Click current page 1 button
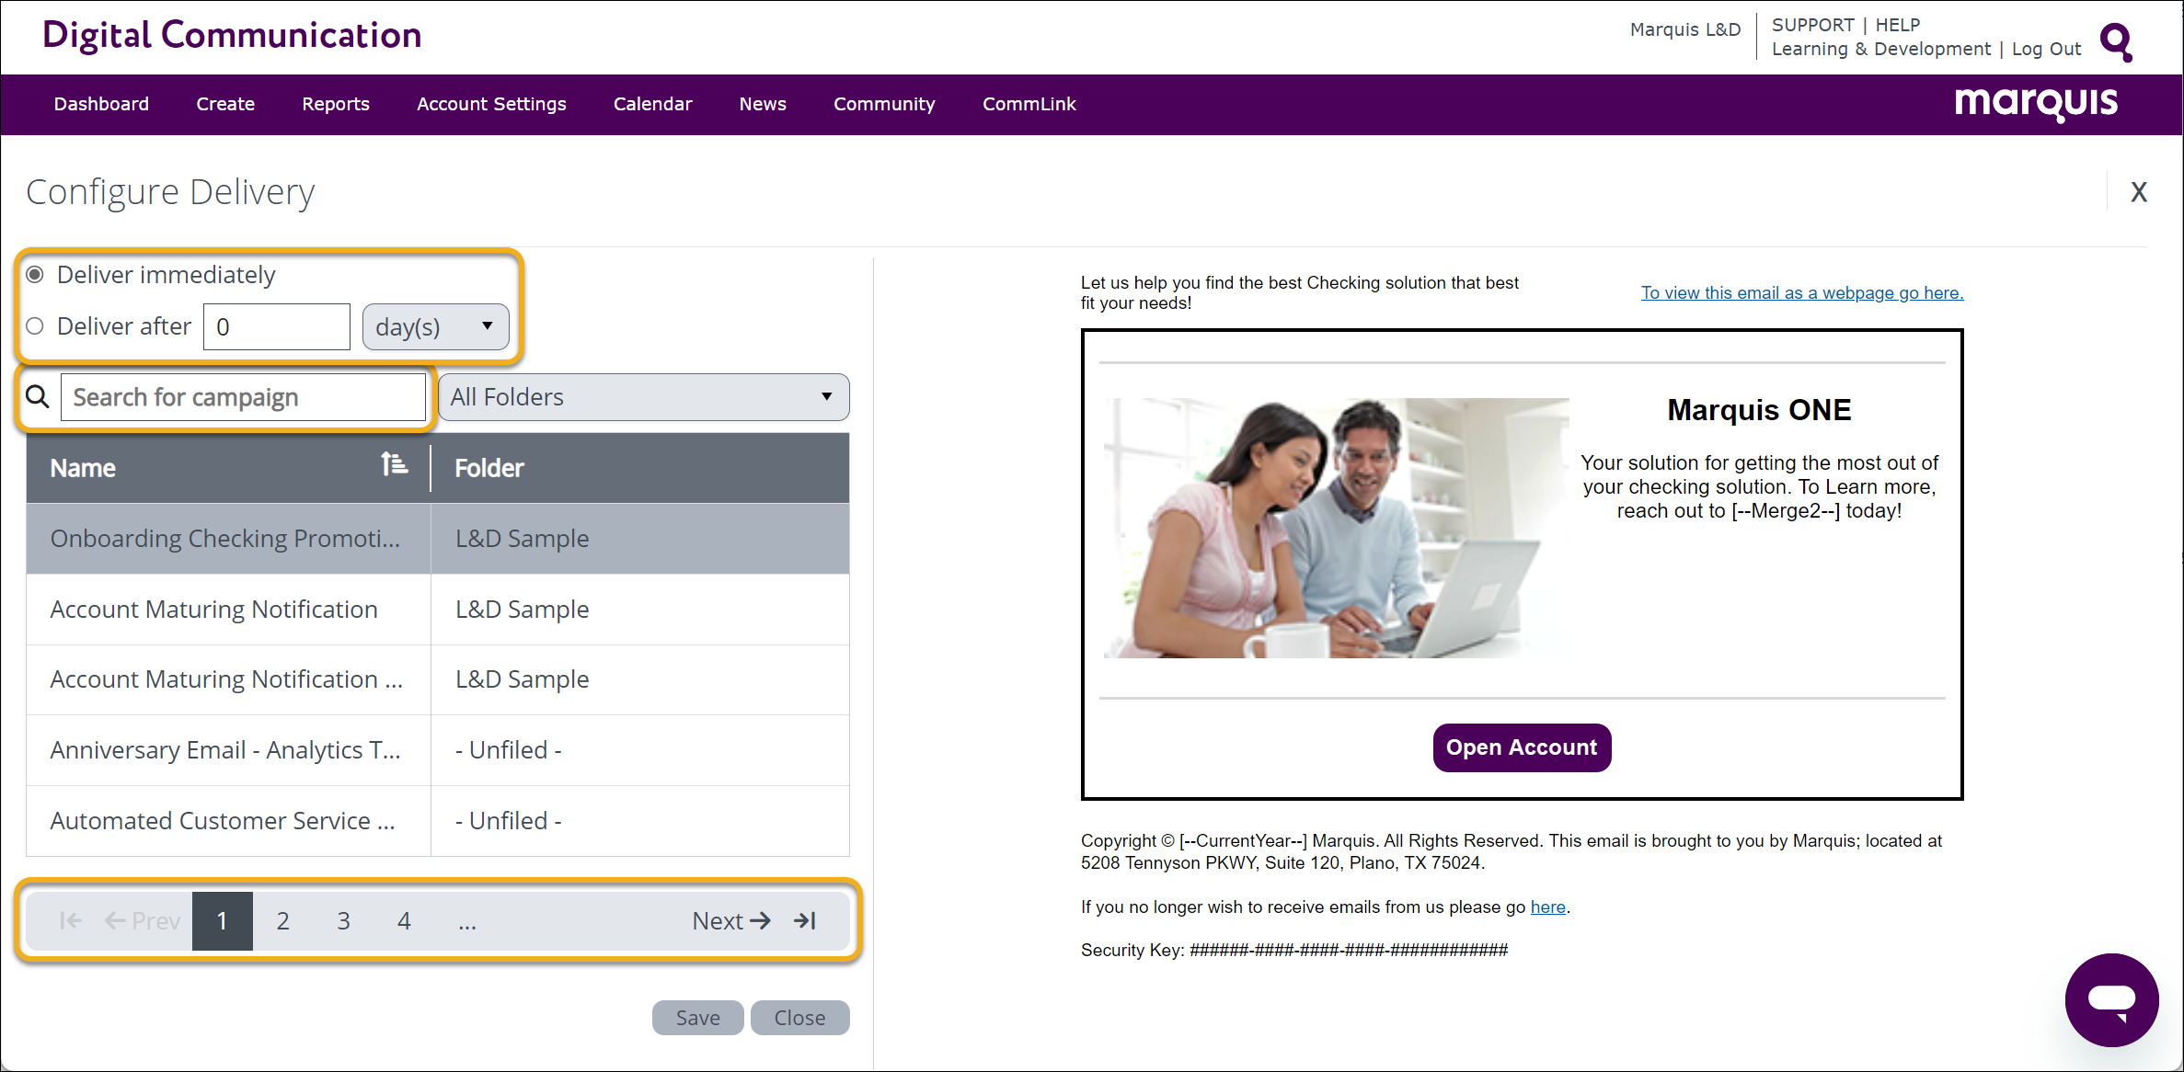The image size is (2184, 1072). [223, 920]
